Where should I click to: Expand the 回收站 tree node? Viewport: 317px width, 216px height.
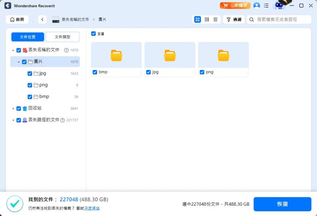tap(13, 109)
